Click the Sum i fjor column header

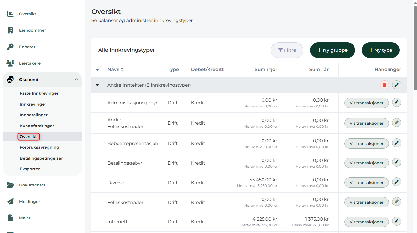pyautogui.click(x=266, y=69)
